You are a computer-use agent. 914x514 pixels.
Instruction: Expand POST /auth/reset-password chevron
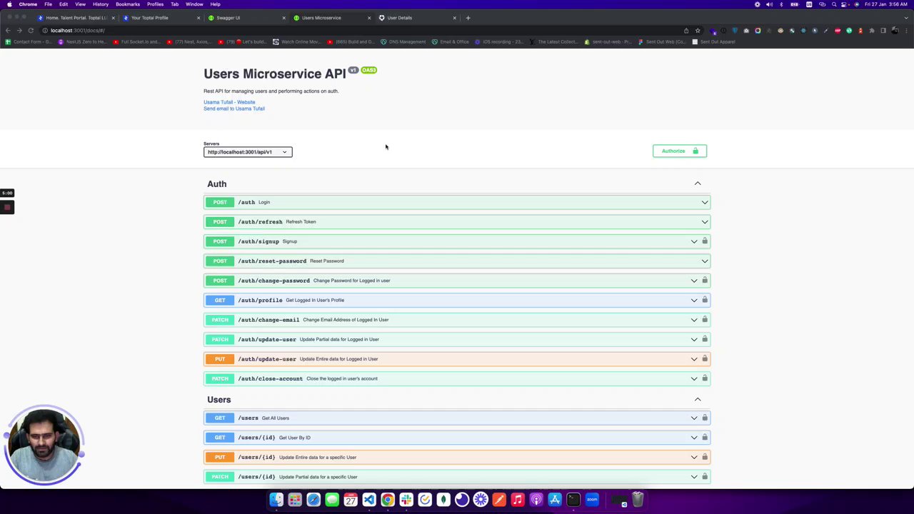[705, 261]
